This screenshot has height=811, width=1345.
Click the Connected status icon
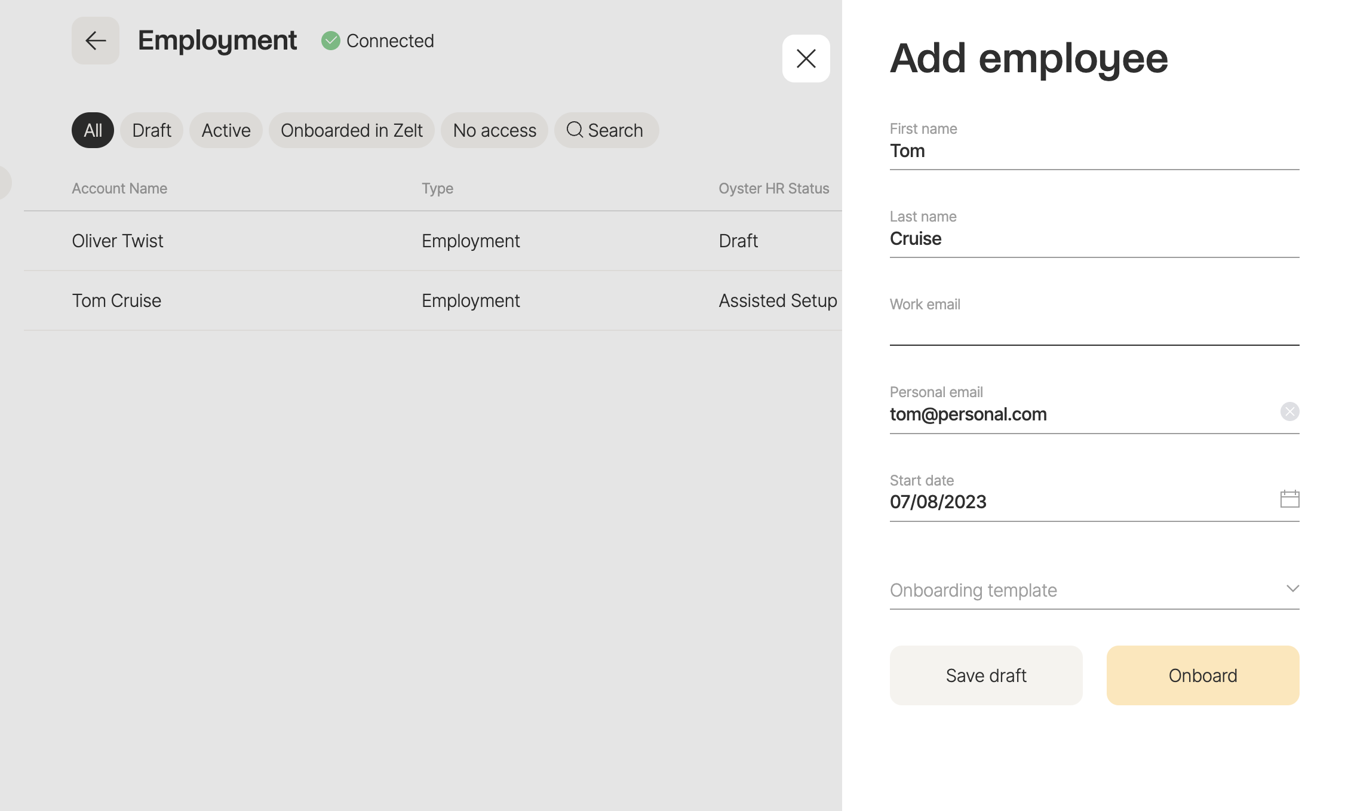331,41
